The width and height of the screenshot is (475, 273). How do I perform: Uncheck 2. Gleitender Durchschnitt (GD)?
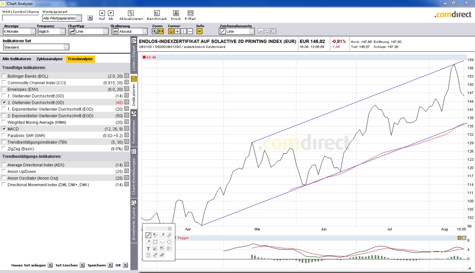point(4,102)
